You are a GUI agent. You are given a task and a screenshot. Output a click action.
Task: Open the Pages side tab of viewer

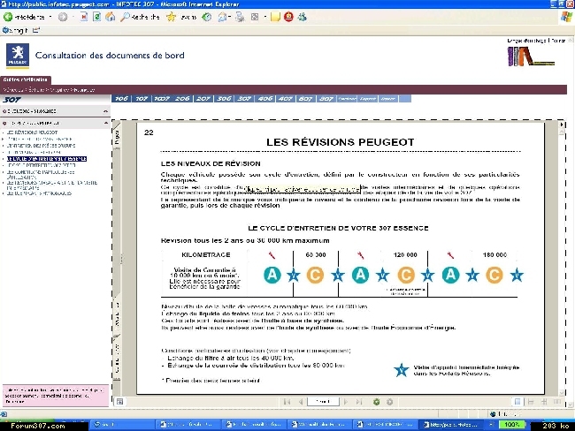pyautogui.click(x=117, y=137)
